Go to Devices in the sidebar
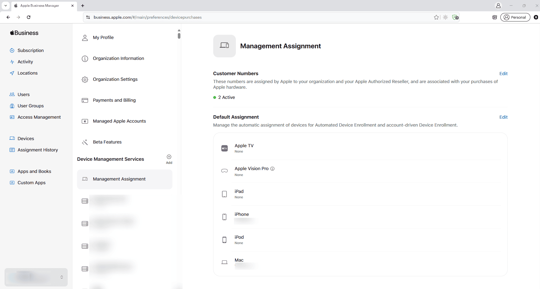The height and width of the screenshot is (289, 540). [x=25, y=139]
